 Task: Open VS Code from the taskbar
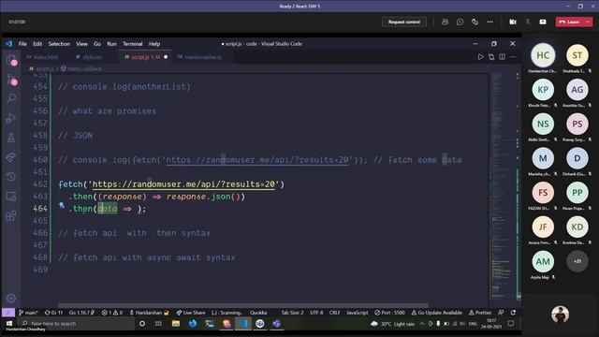[x=243, y=324]
